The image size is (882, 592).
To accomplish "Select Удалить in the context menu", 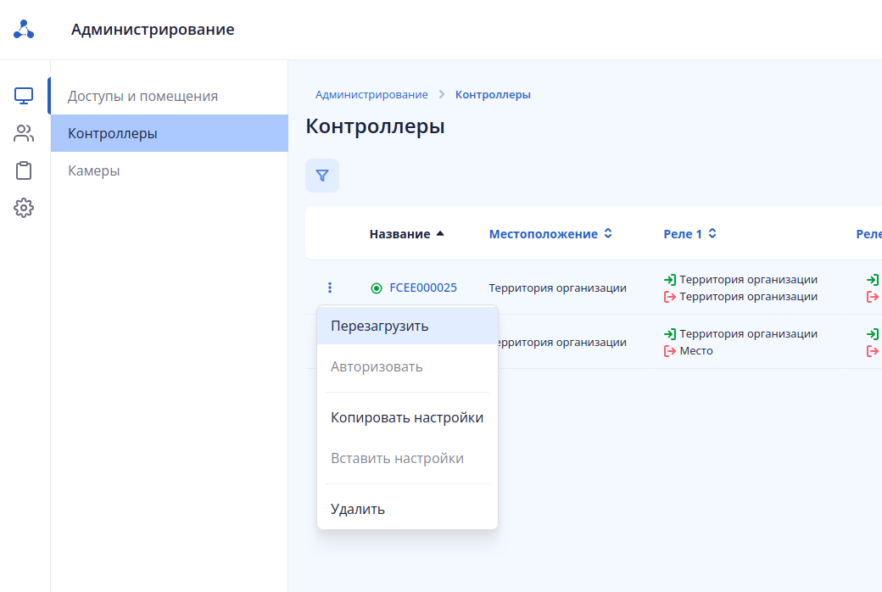I will [358, 509].
